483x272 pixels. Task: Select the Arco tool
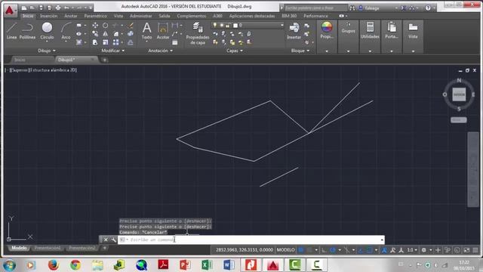coord(66,31)
